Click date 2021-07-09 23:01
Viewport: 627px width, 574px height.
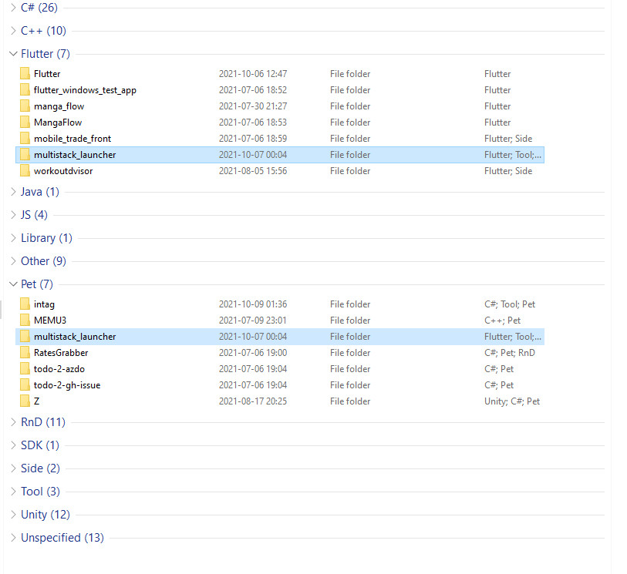click(x=253, y=321)
